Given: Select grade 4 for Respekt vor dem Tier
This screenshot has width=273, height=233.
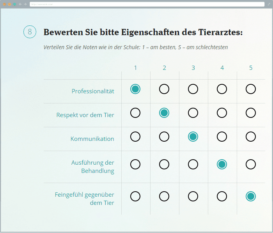Looking at the screenshot, I should pos(222,113).
